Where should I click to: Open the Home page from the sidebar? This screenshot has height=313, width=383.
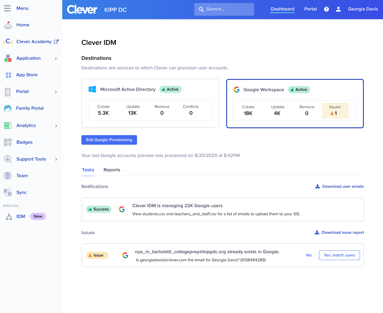click(23, 25)
